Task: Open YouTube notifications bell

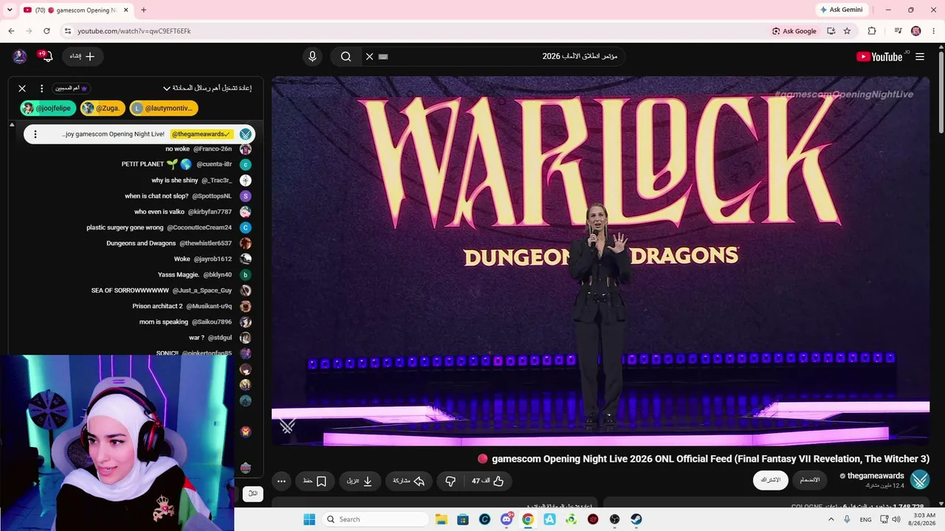Action: point(46,57)
